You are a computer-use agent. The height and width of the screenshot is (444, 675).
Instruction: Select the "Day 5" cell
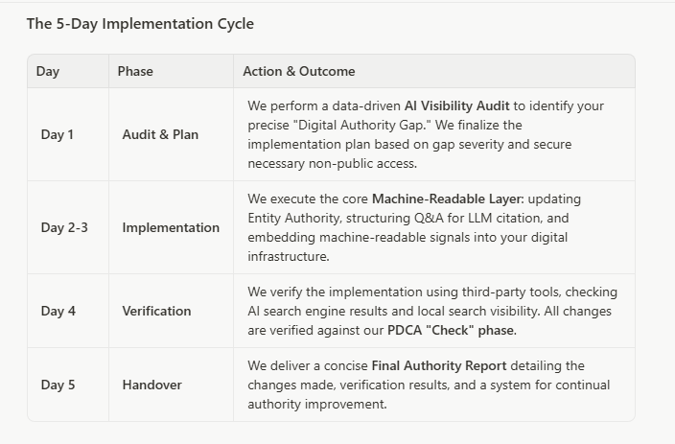pyautogui.click(x=58, y=385)
